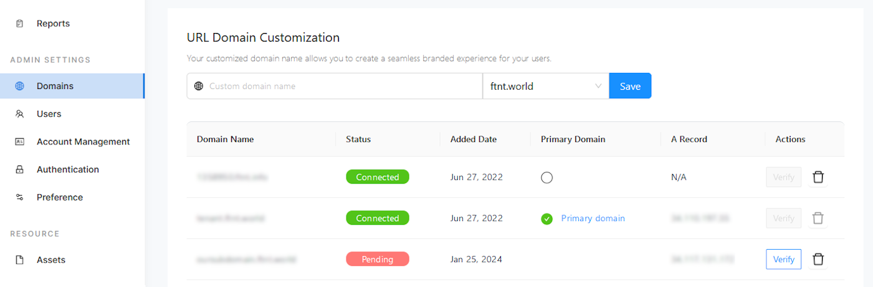Open Account Management settings
The height and width of the screenshot is (287, 873).
83,142
